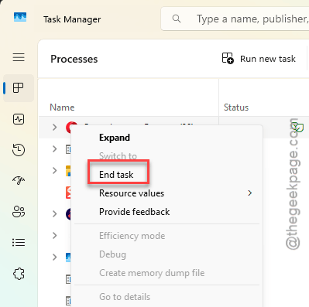
Task: Open the Performance page icon
Action: coord(19,119)
